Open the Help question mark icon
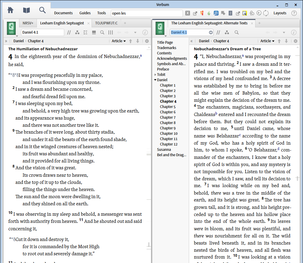Image resolution: width=303 pixels, height=263 pixels. [x=294, y=13]
